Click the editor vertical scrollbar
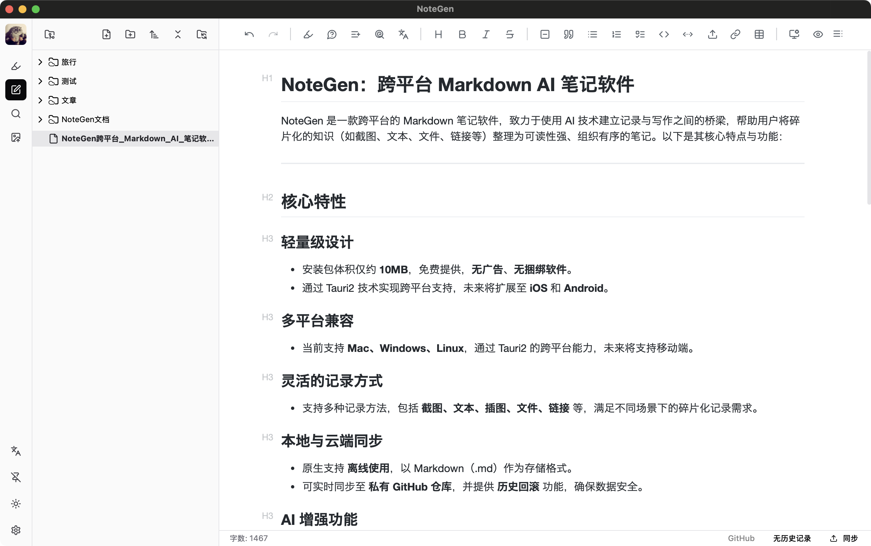 (869, 128)
